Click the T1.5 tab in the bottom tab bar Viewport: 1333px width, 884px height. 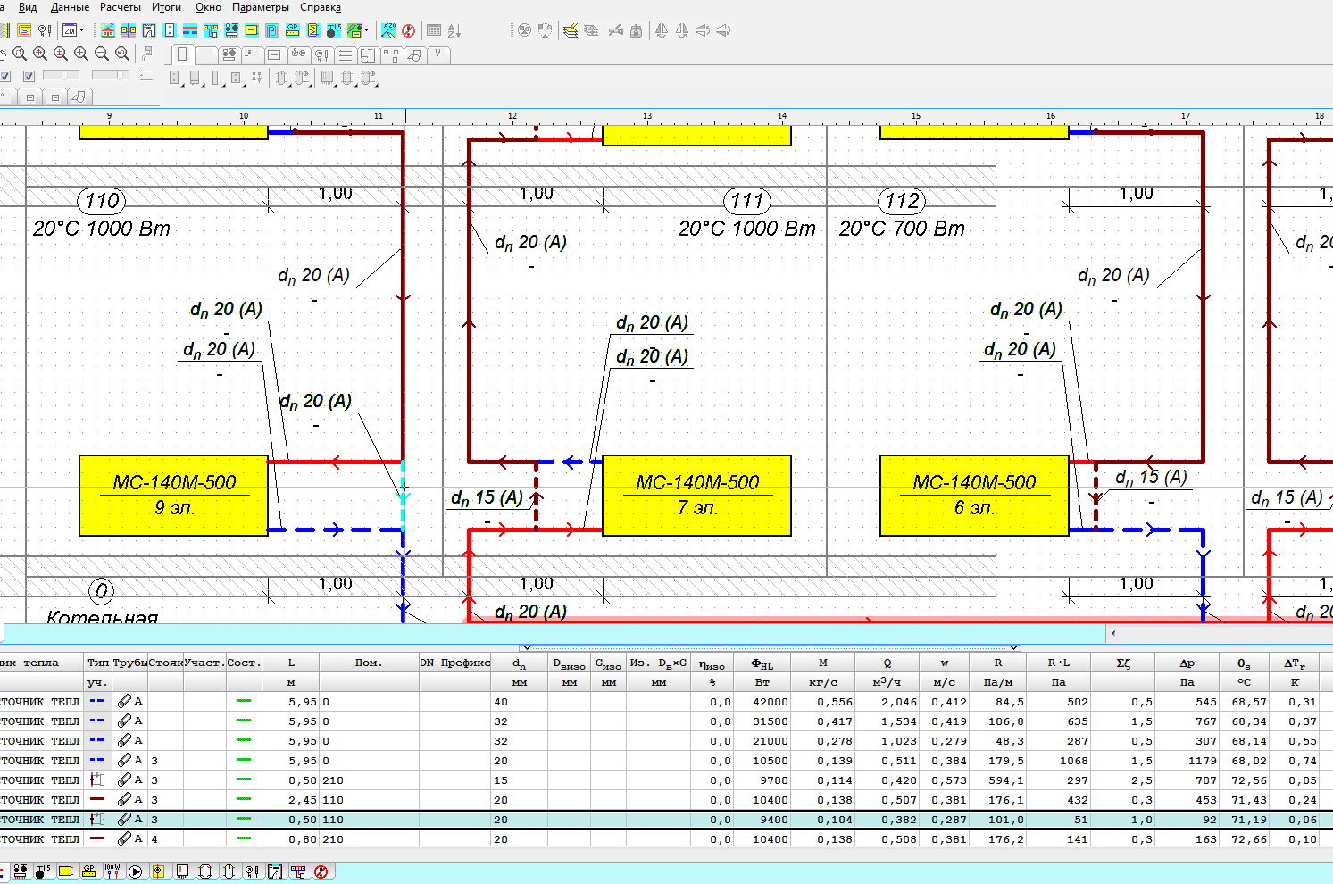42,871
